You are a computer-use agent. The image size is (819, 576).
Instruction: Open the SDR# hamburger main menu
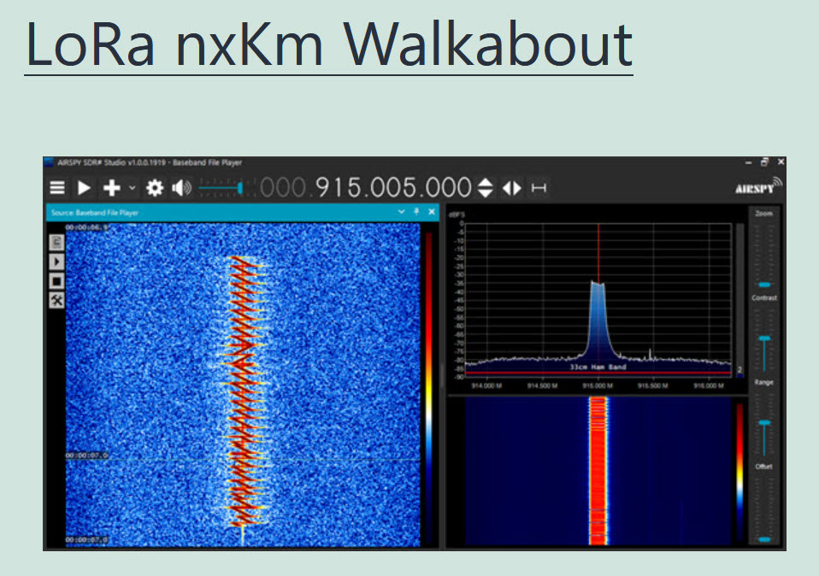[x=57, y=188]
